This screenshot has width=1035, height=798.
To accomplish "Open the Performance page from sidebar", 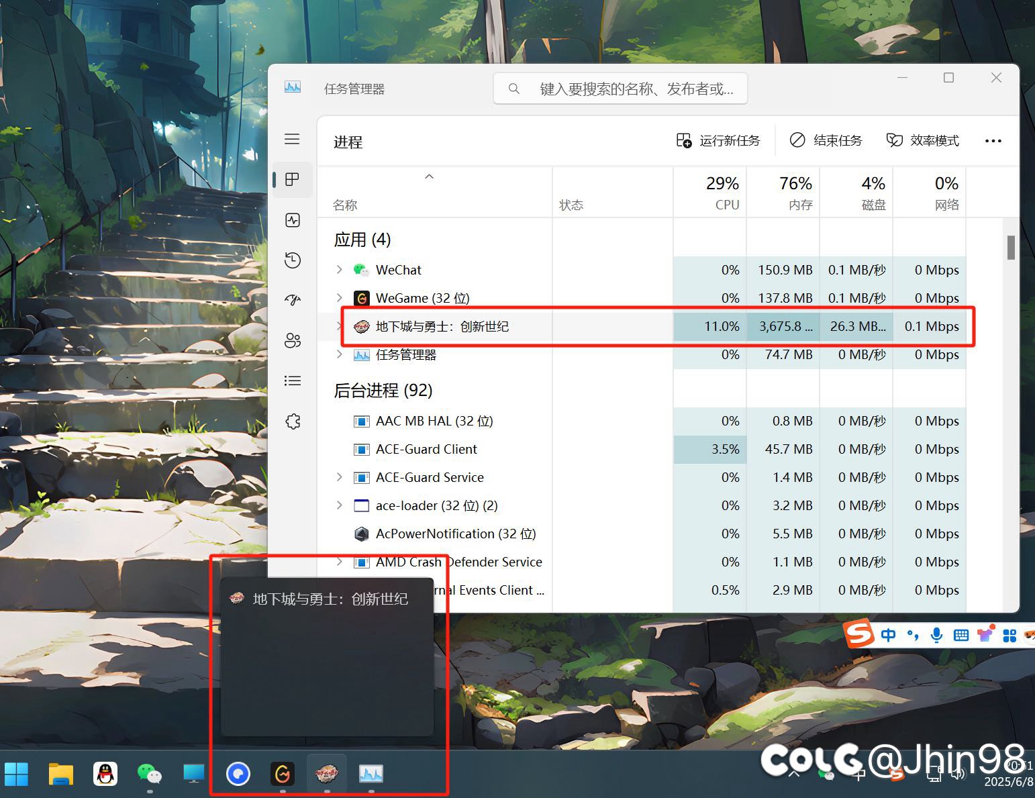I will click(293, 220).
